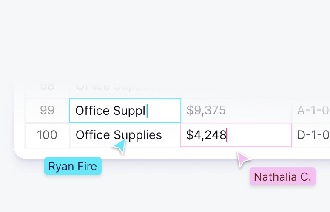Select row header 99
Viewport: 330px width, 212px height.
47,111
